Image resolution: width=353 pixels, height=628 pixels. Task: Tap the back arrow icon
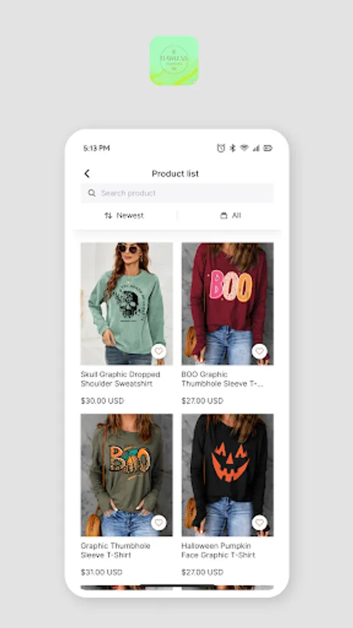point(87,174)
